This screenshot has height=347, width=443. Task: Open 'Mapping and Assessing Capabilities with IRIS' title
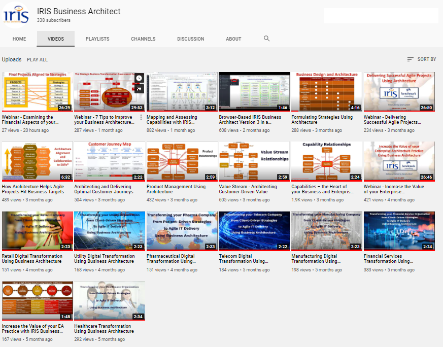click(x=172, y=119)
